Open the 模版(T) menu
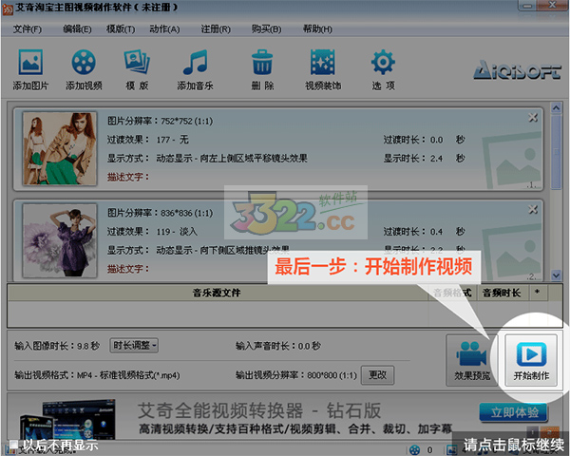 [x=121, y=29]
